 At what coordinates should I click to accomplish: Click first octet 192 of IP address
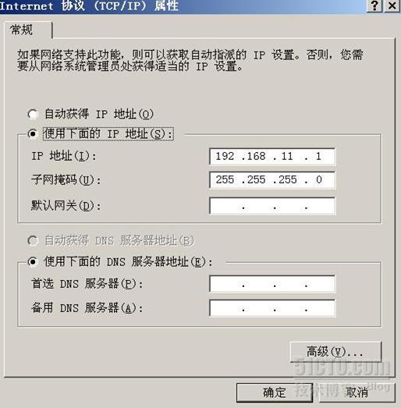pyautogui.click(x=225, y=156)
